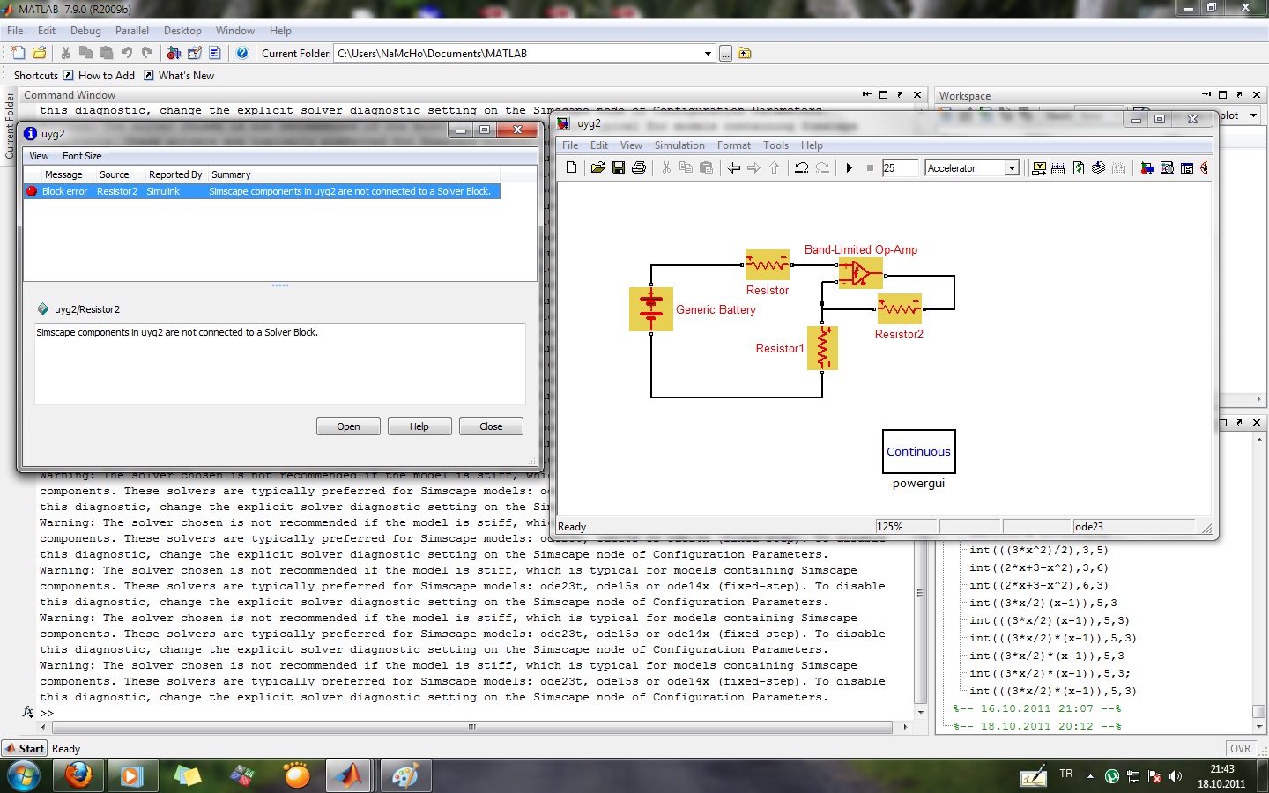Open Firefox from the taskbar
This screenshot has height=793, width=1269.
pyautogui.click(x=78, y=775)
